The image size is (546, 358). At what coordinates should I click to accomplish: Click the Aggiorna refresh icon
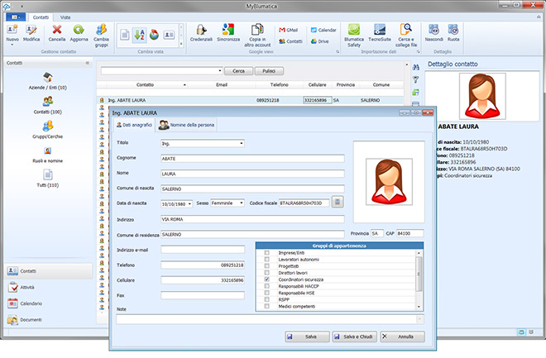79,30
